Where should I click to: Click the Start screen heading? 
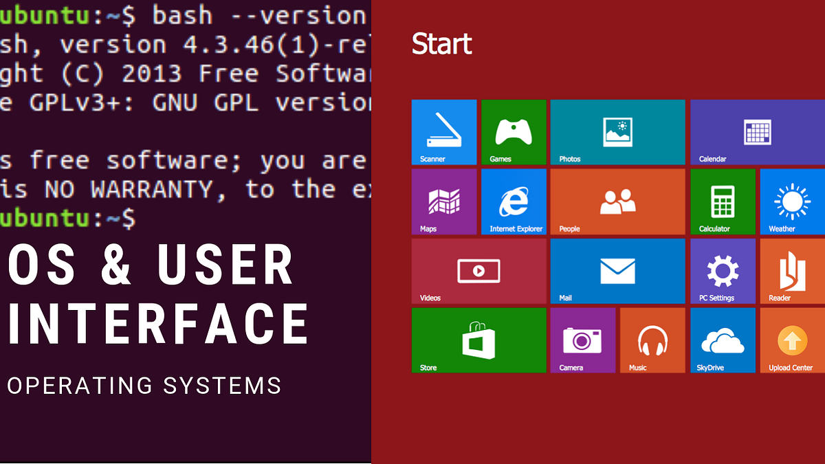[441, 44]
